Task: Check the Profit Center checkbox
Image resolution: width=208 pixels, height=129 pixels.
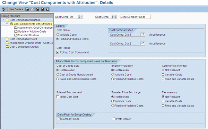Action: [x=114, y=119]
